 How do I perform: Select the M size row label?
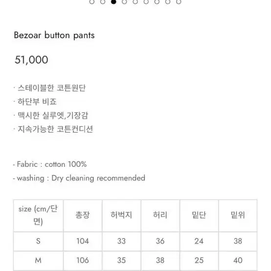38,260
